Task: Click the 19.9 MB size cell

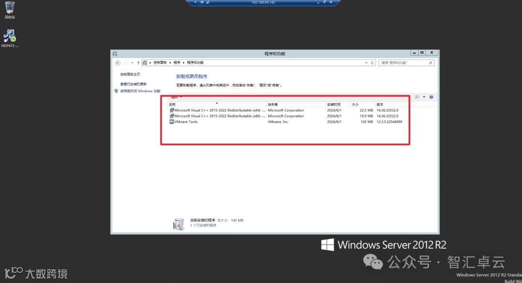Action: (366, 116)
